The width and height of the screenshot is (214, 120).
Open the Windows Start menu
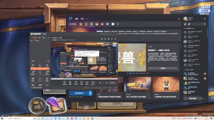[2, 118]
